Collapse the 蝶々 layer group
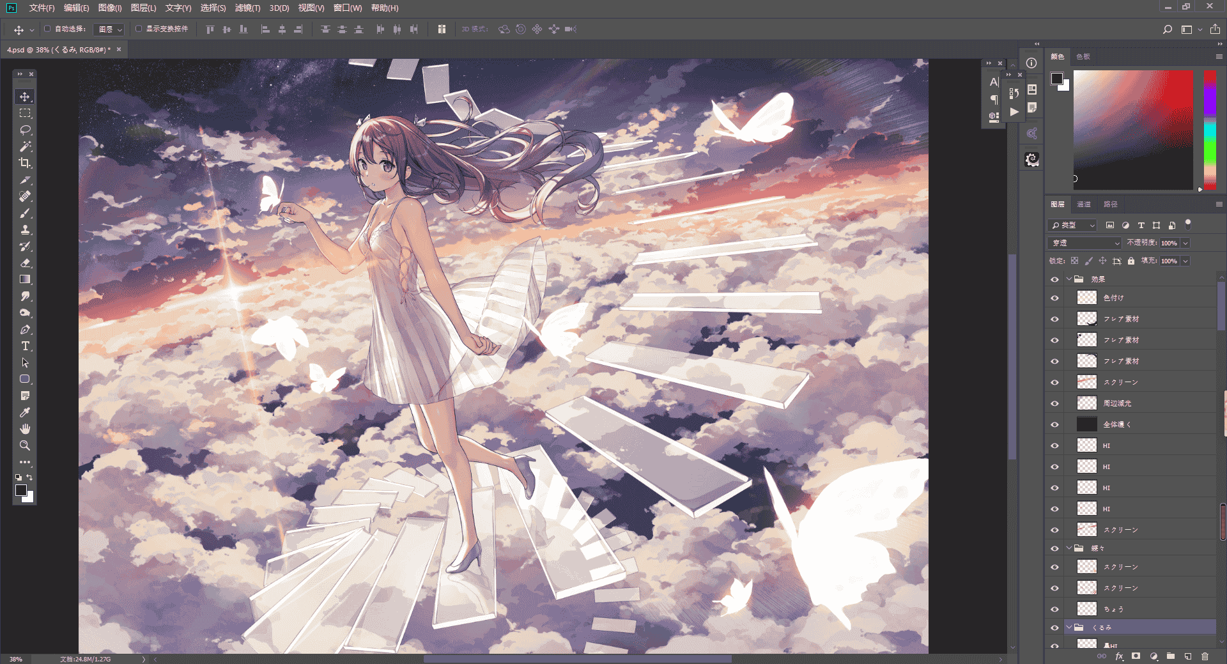This screenshot has width=1227, height=664. pyautogui.click(x=1069, y=548)
